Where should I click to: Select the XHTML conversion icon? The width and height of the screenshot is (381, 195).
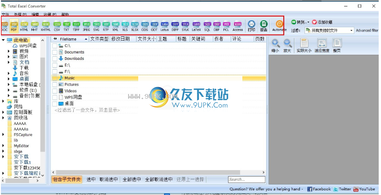[46, 26]
